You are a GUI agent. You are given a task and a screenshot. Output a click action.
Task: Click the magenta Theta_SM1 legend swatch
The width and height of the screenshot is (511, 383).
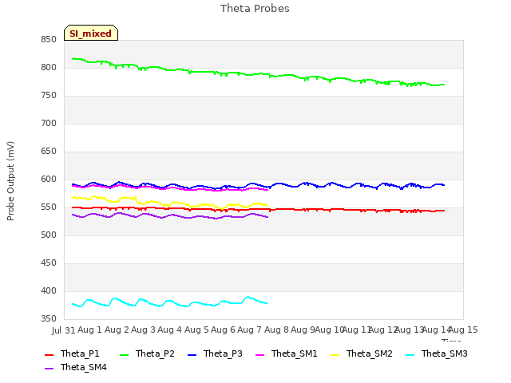259,354
